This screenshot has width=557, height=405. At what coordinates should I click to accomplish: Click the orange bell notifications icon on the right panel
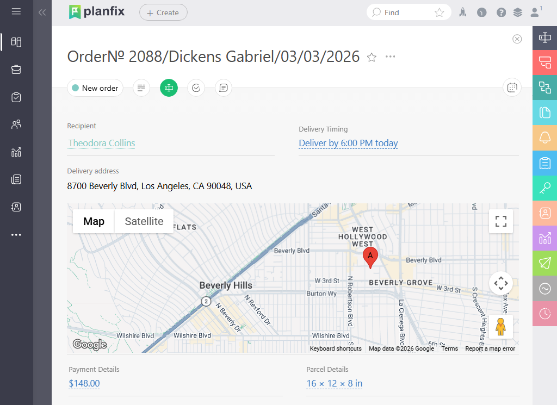[x=544, y=138]
